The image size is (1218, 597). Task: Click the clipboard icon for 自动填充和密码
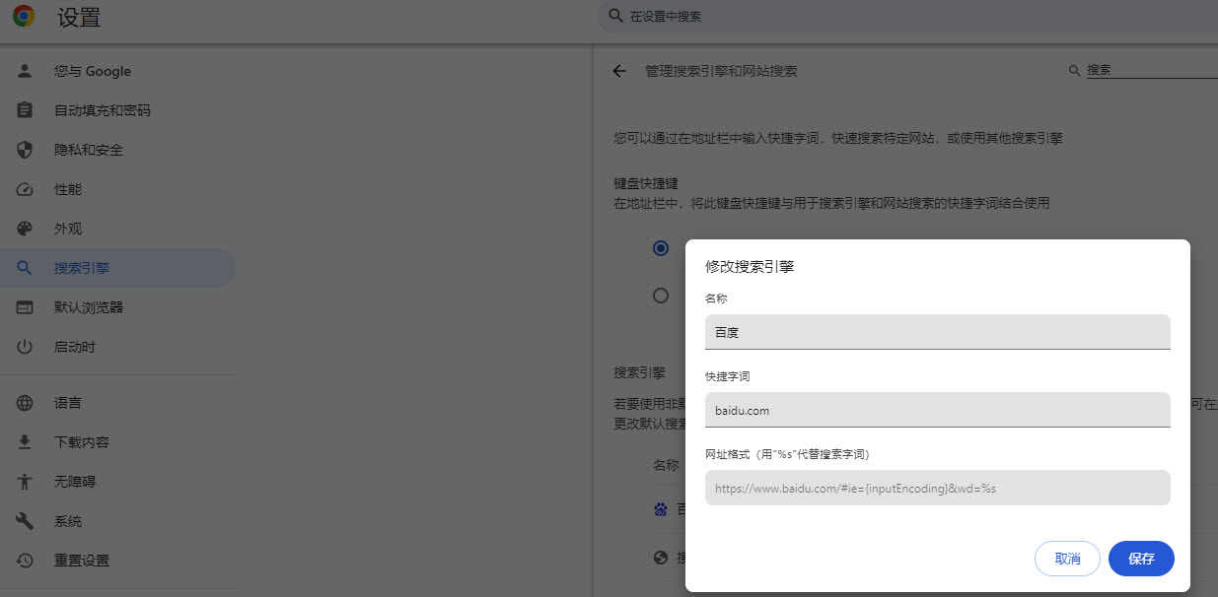[x=26, y=110]
